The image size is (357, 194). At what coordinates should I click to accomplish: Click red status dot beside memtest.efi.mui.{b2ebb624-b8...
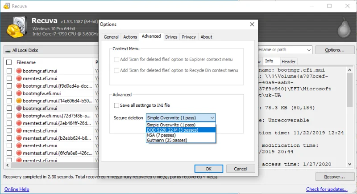click(x=19, y=138)
